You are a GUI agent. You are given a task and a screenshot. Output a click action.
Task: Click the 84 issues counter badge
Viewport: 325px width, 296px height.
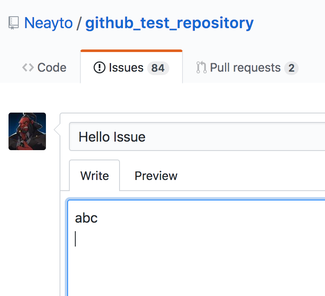tap(158, 68)
